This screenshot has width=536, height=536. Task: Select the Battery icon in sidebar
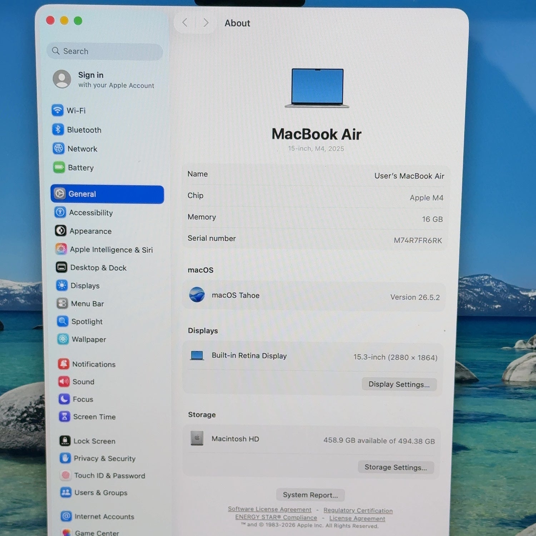point(59,167)
